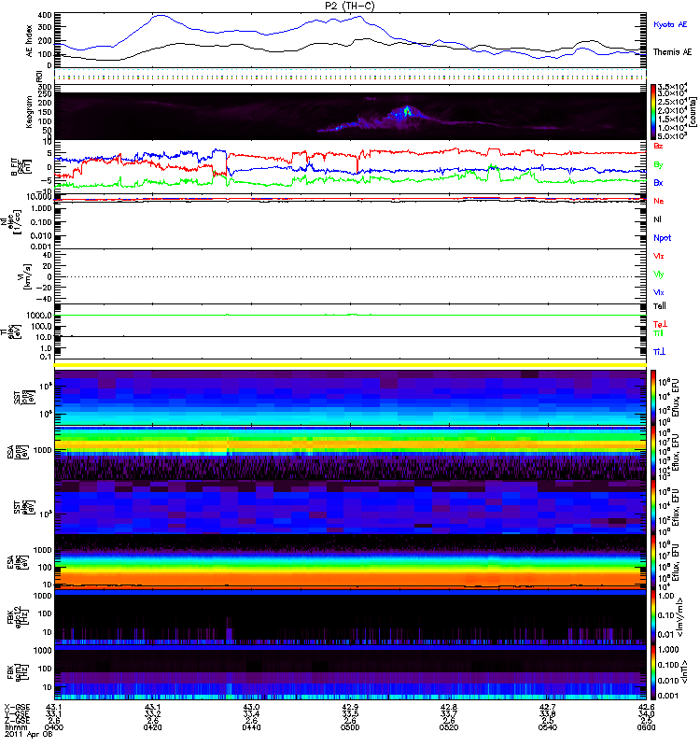Viewport: 700px width, 747px height.
Task: Click the "0400" time tick label
Action: click(54, 727)
